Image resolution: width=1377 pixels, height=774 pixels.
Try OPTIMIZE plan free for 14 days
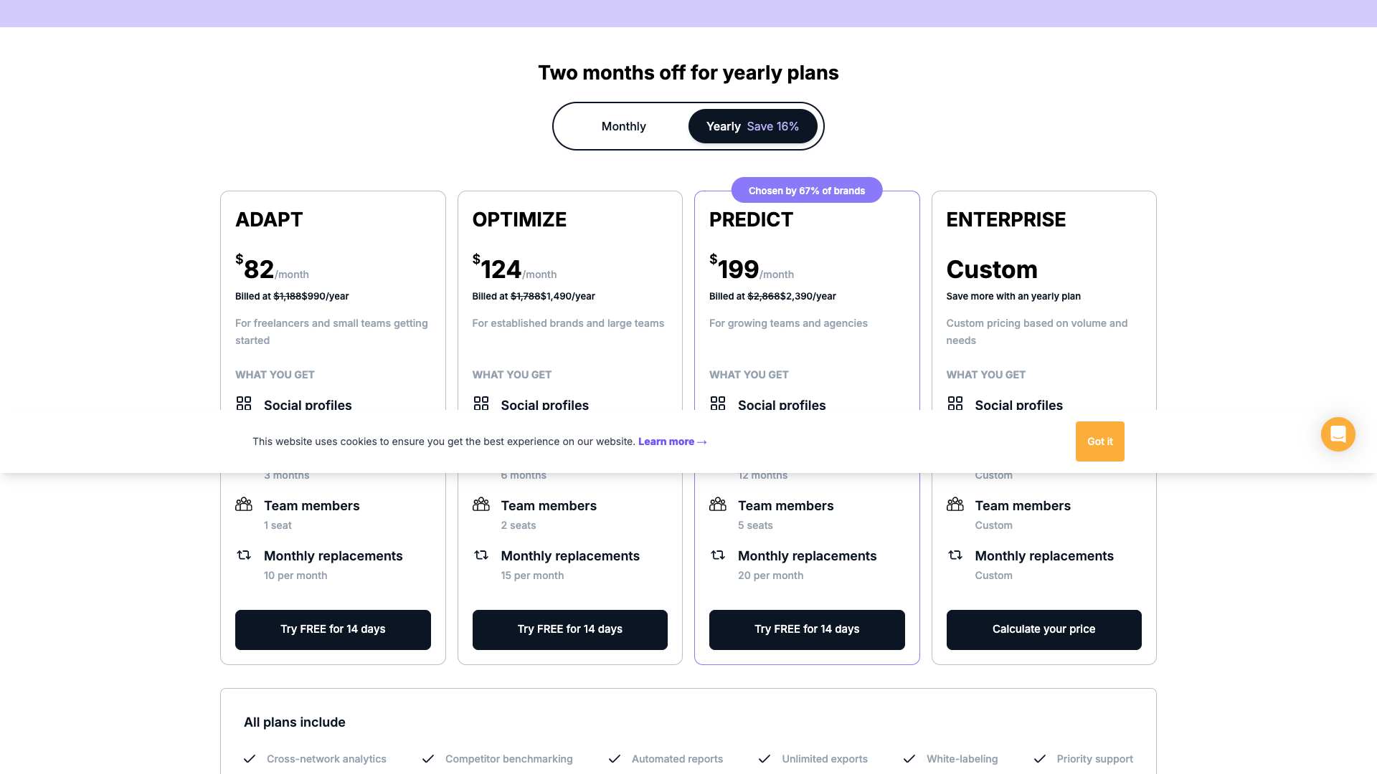point(569,629)
